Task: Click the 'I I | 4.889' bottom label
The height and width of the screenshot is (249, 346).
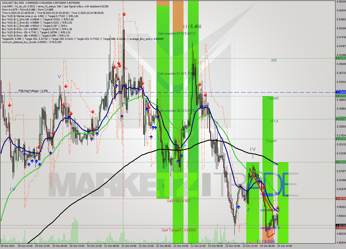Action: [x=266, y=241]
